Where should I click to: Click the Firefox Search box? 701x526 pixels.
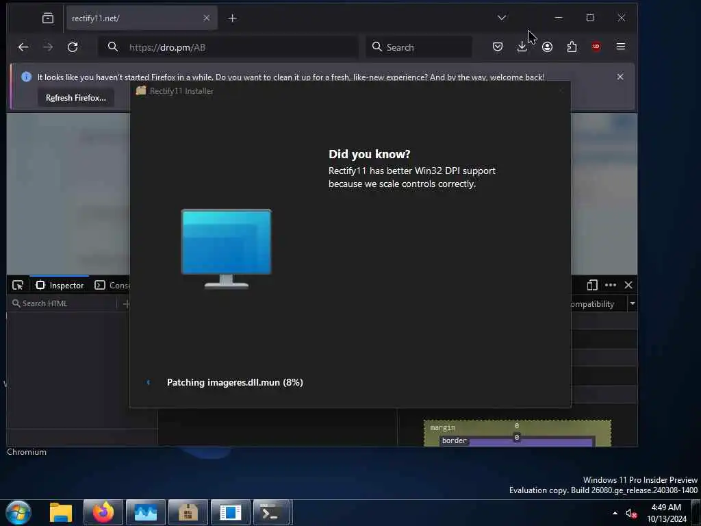(419, 47)
